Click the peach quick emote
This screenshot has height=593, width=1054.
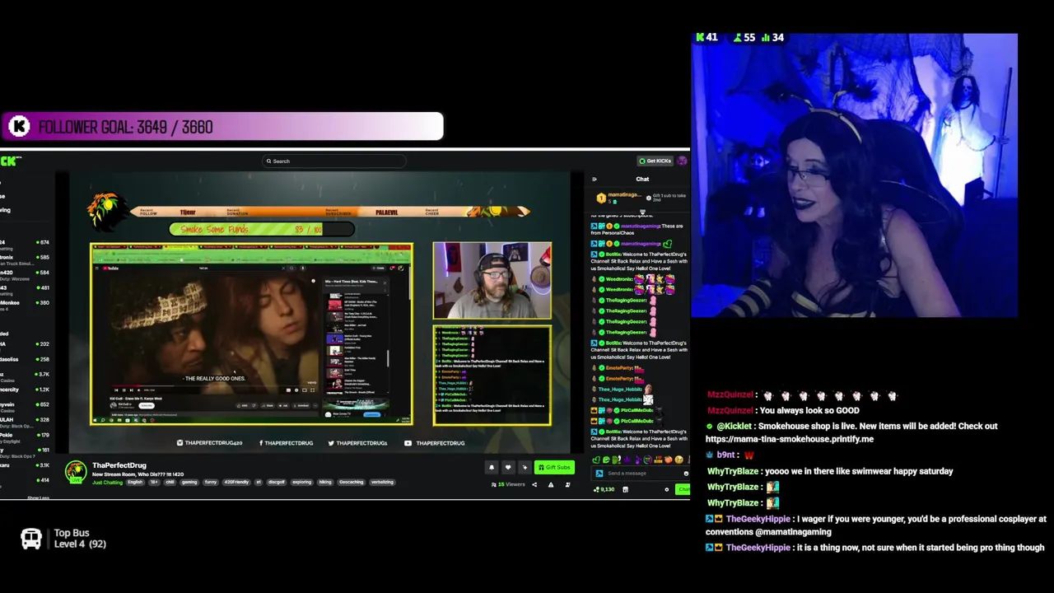669,460
